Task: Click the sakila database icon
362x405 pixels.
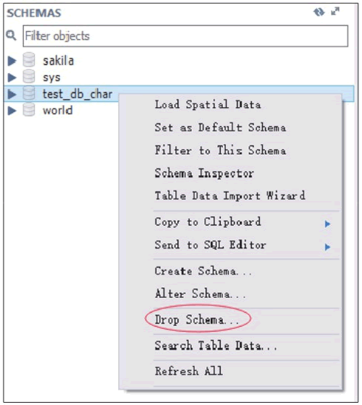Action: point(29,59)
